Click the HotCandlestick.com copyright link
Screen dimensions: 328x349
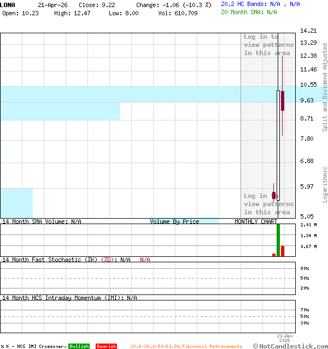point(290,346)
